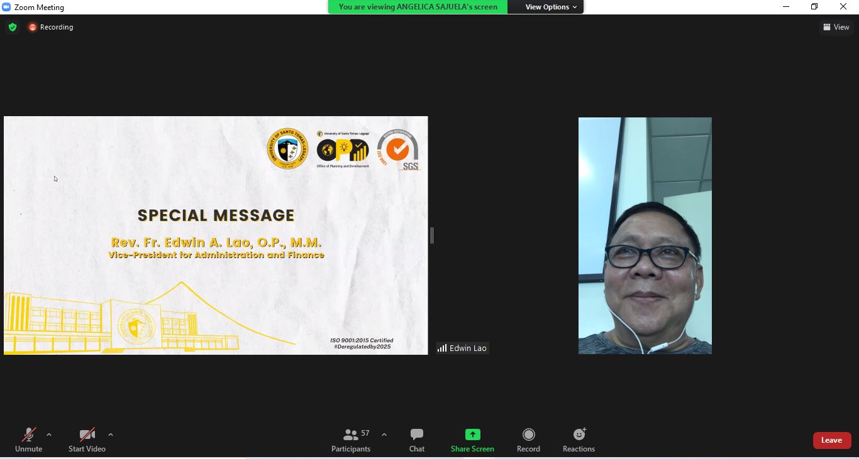Grab the divider between shared screen and video
This screenshot has height=459, width=859.
pos(432,235)
